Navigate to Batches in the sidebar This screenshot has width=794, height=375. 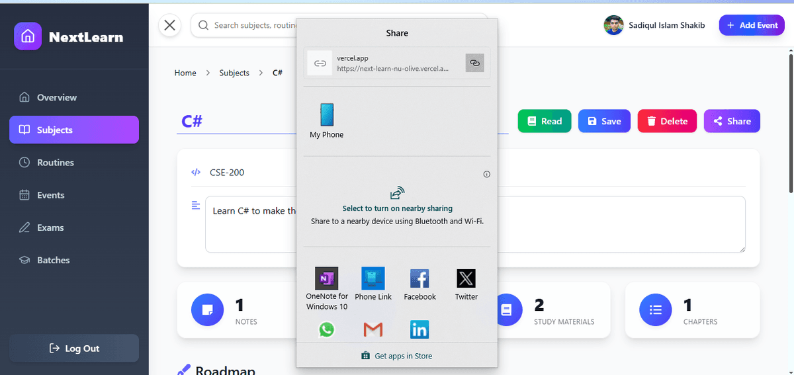[74, 260]
